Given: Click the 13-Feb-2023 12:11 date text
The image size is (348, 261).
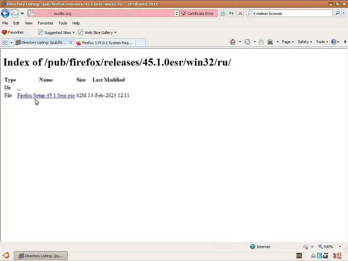Looking at the screenshot, I should [108, 95].
